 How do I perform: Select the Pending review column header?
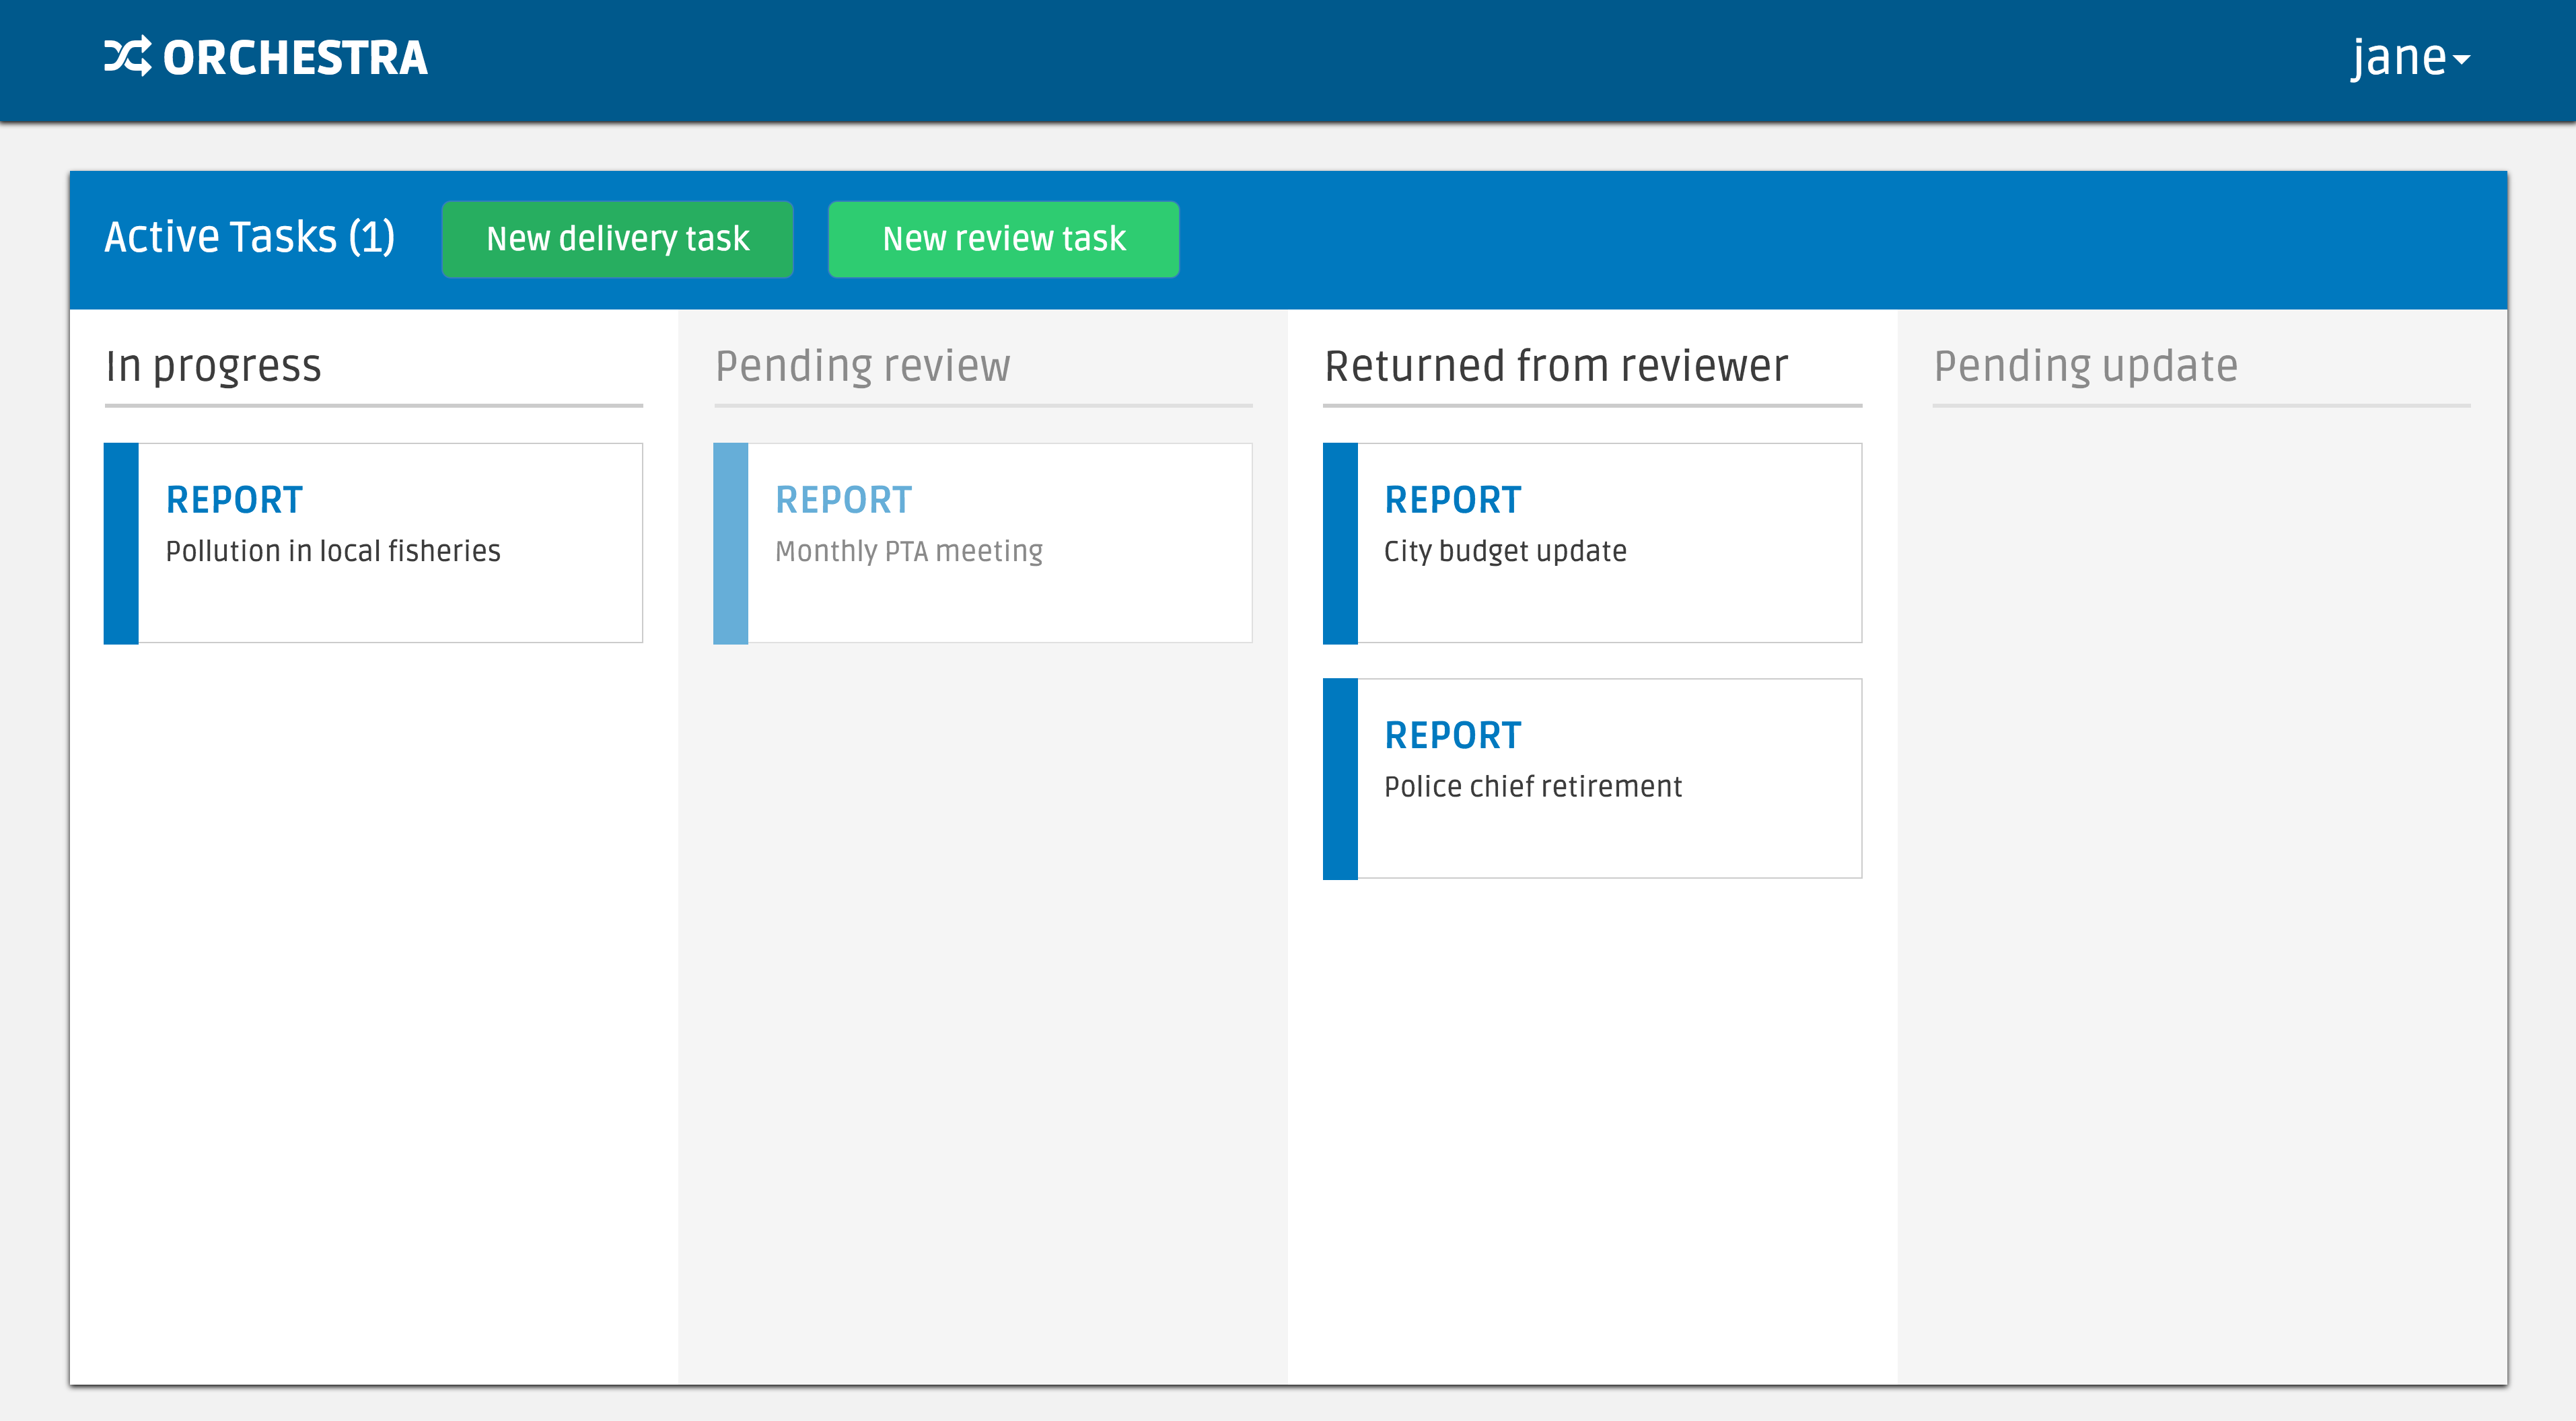(x=862, y=366)
